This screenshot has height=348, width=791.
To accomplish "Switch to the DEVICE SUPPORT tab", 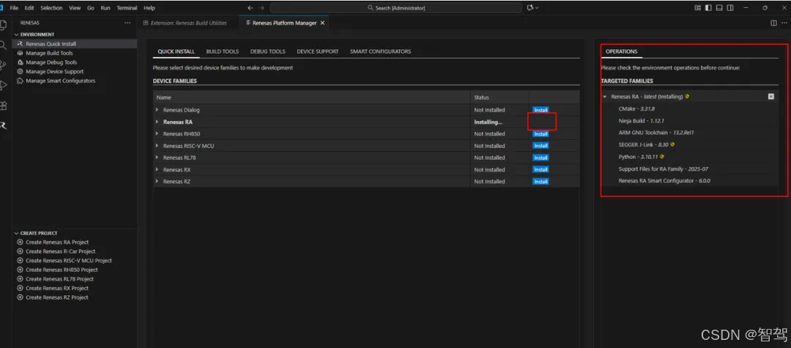I will pos(317,51).
